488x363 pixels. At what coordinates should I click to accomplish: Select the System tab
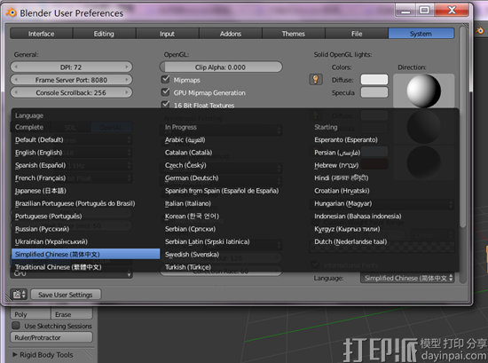point(421,34)
